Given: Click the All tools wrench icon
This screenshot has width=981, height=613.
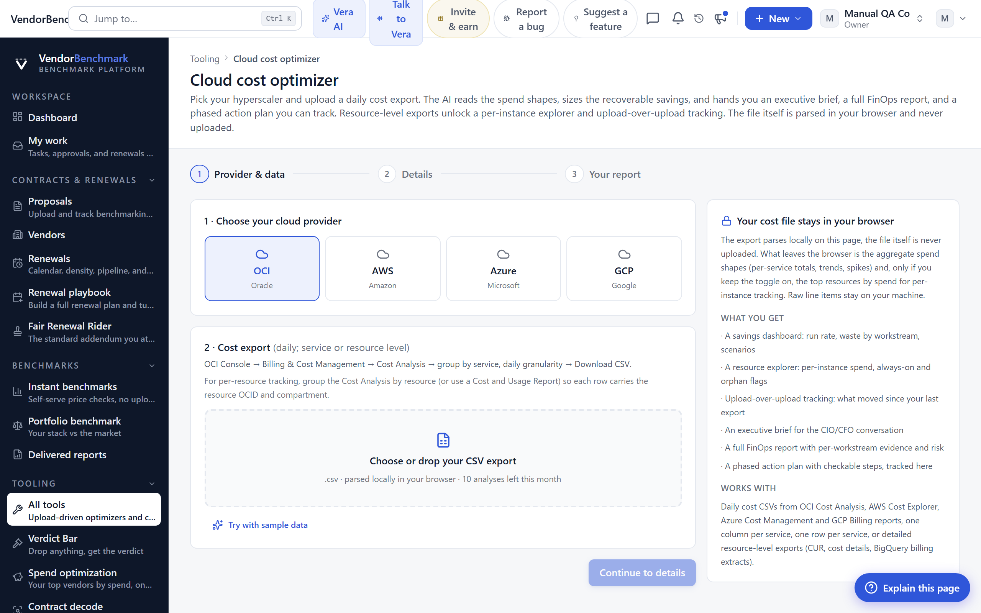Looking at the screenshot, I should click(17, 510).
